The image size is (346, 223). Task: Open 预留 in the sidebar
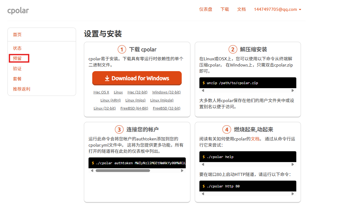point(17,58)
